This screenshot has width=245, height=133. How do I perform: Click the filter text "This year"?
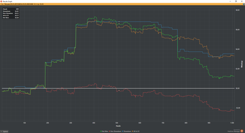click(x=7, y=4)
